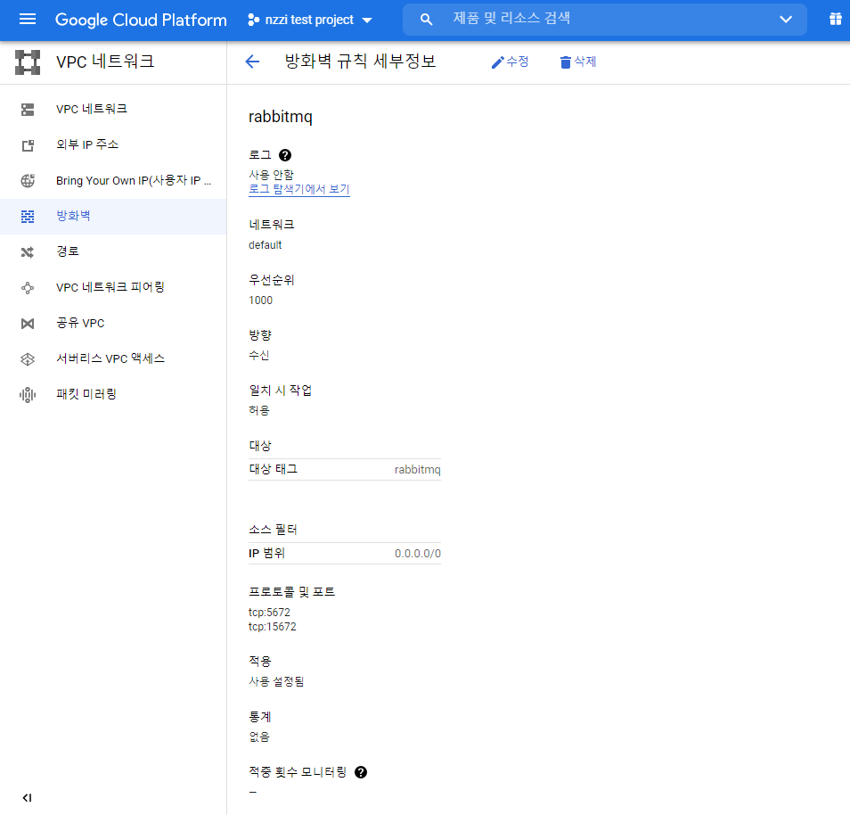
Task: Open 패킷 미러링 menu item
Action: [x=113, y=394]
